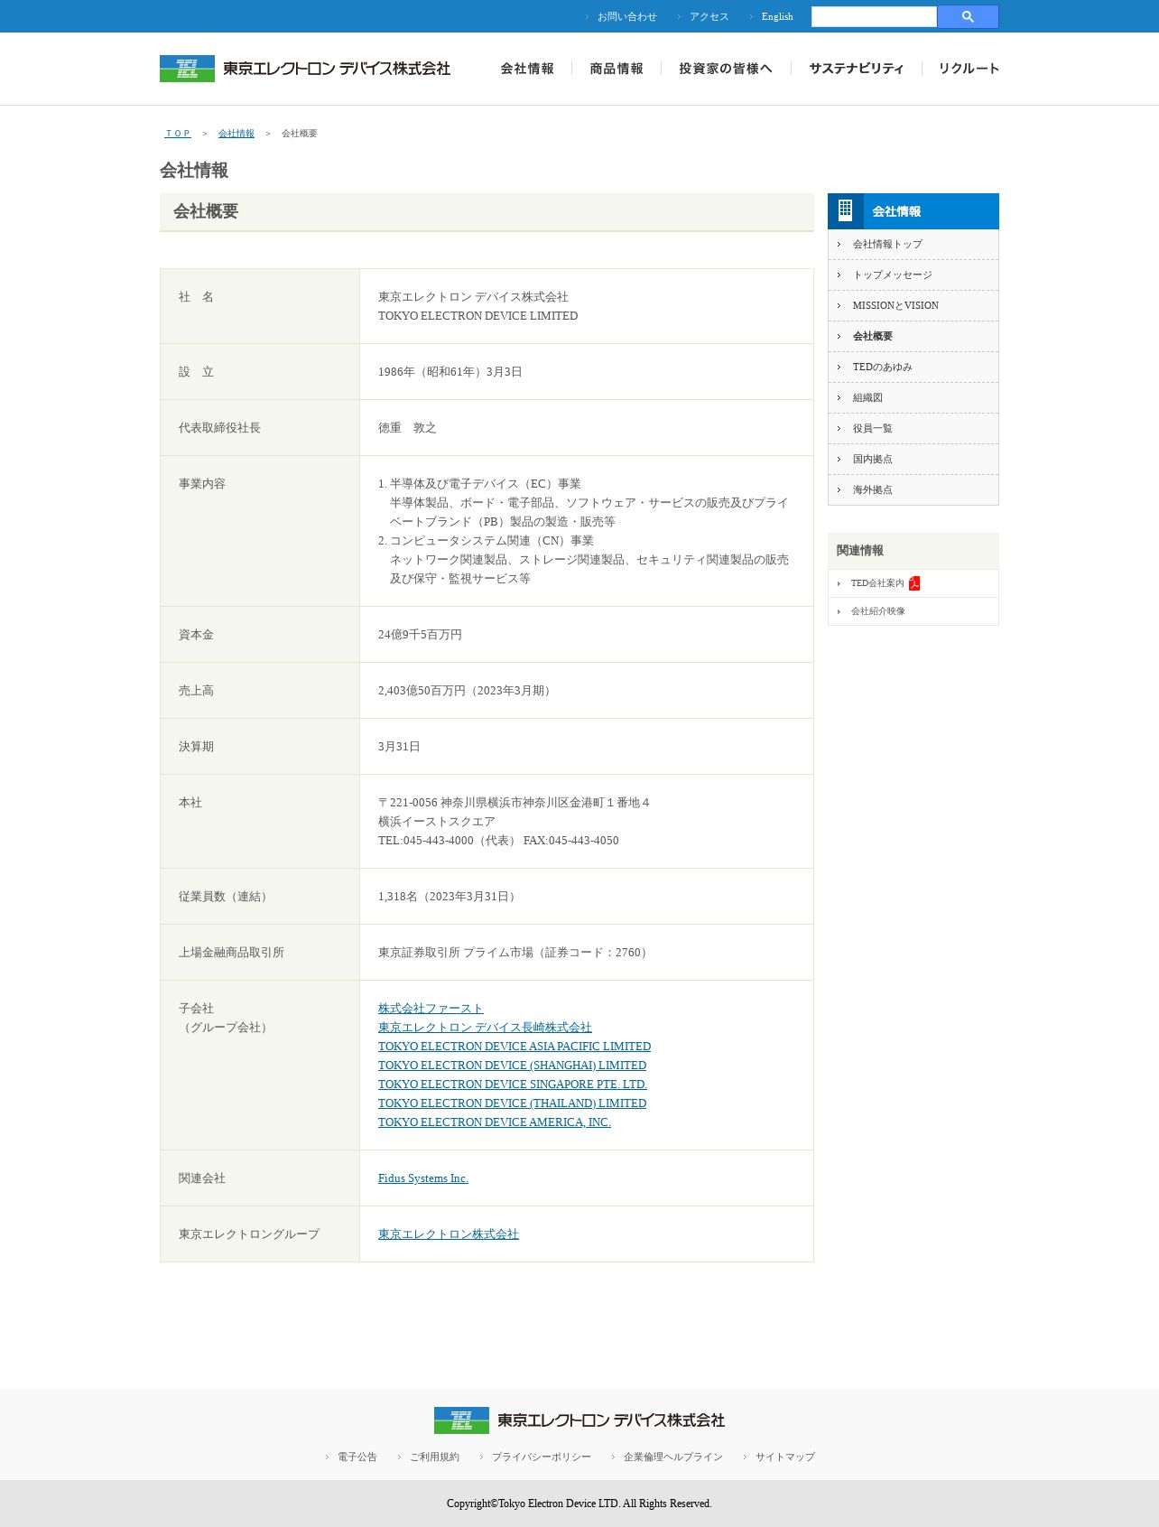The width and height of the screenshot is (1159, 1527).
Task: Open トップメッセージ sidebar item
Action: point(913,275)
